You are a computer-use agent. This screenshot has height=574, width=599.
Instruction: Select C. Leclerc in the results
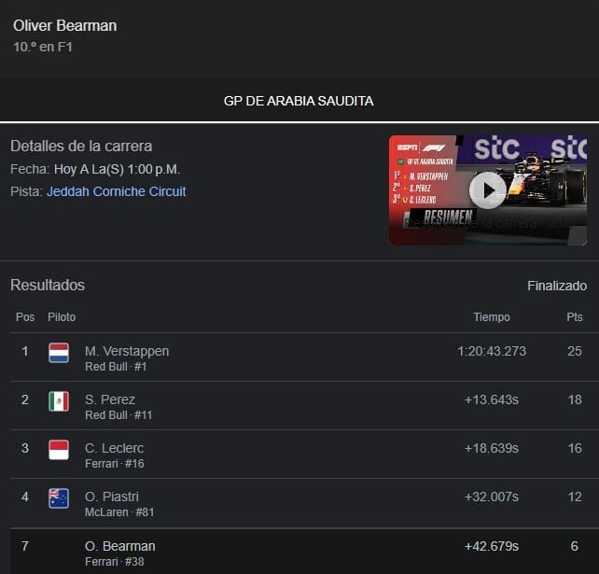coord(114,448)
